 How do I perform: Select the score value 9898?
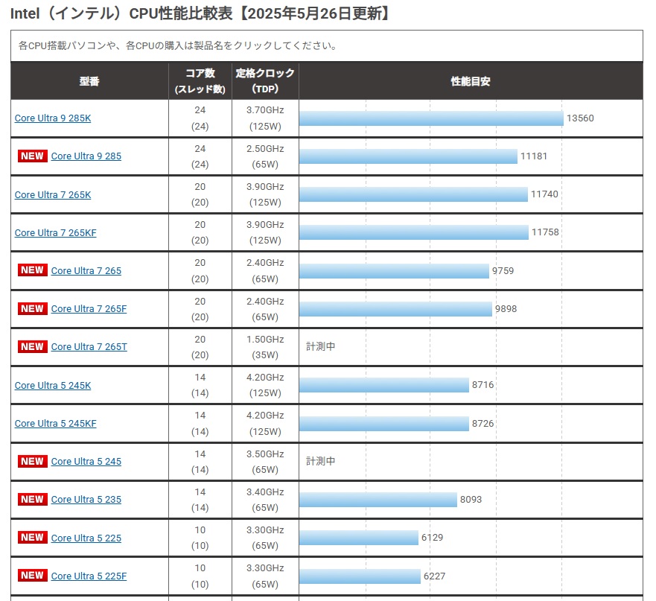pos(506,309)
